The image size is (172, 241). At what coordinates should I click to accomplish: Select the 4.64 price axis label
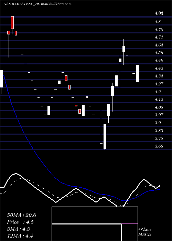click(159, 45)
